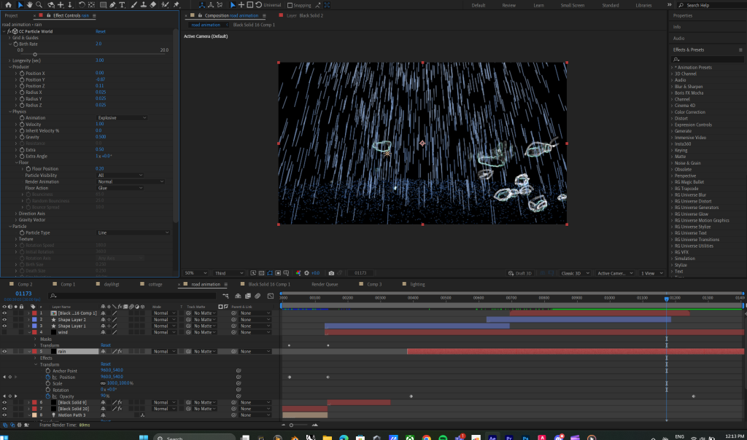Image resolution: width=747 pixels, height=440 pixels.
Task: Open the Particle Type dropdown
Action: coord(133,232)
